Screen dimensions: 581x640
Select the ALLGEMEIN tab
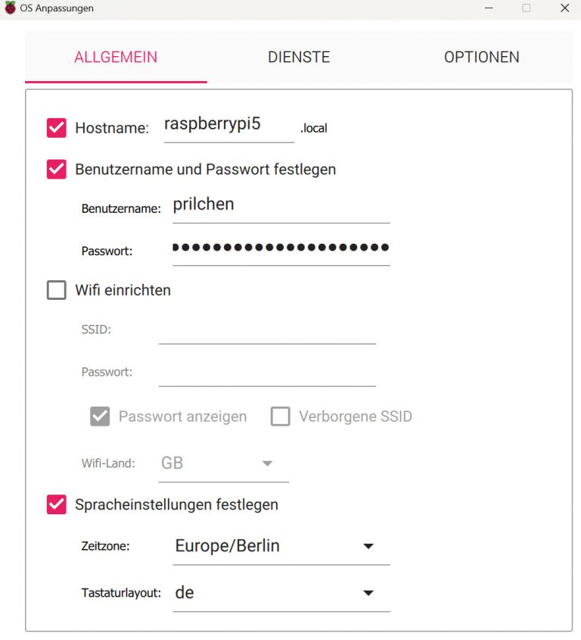(116, 57)
